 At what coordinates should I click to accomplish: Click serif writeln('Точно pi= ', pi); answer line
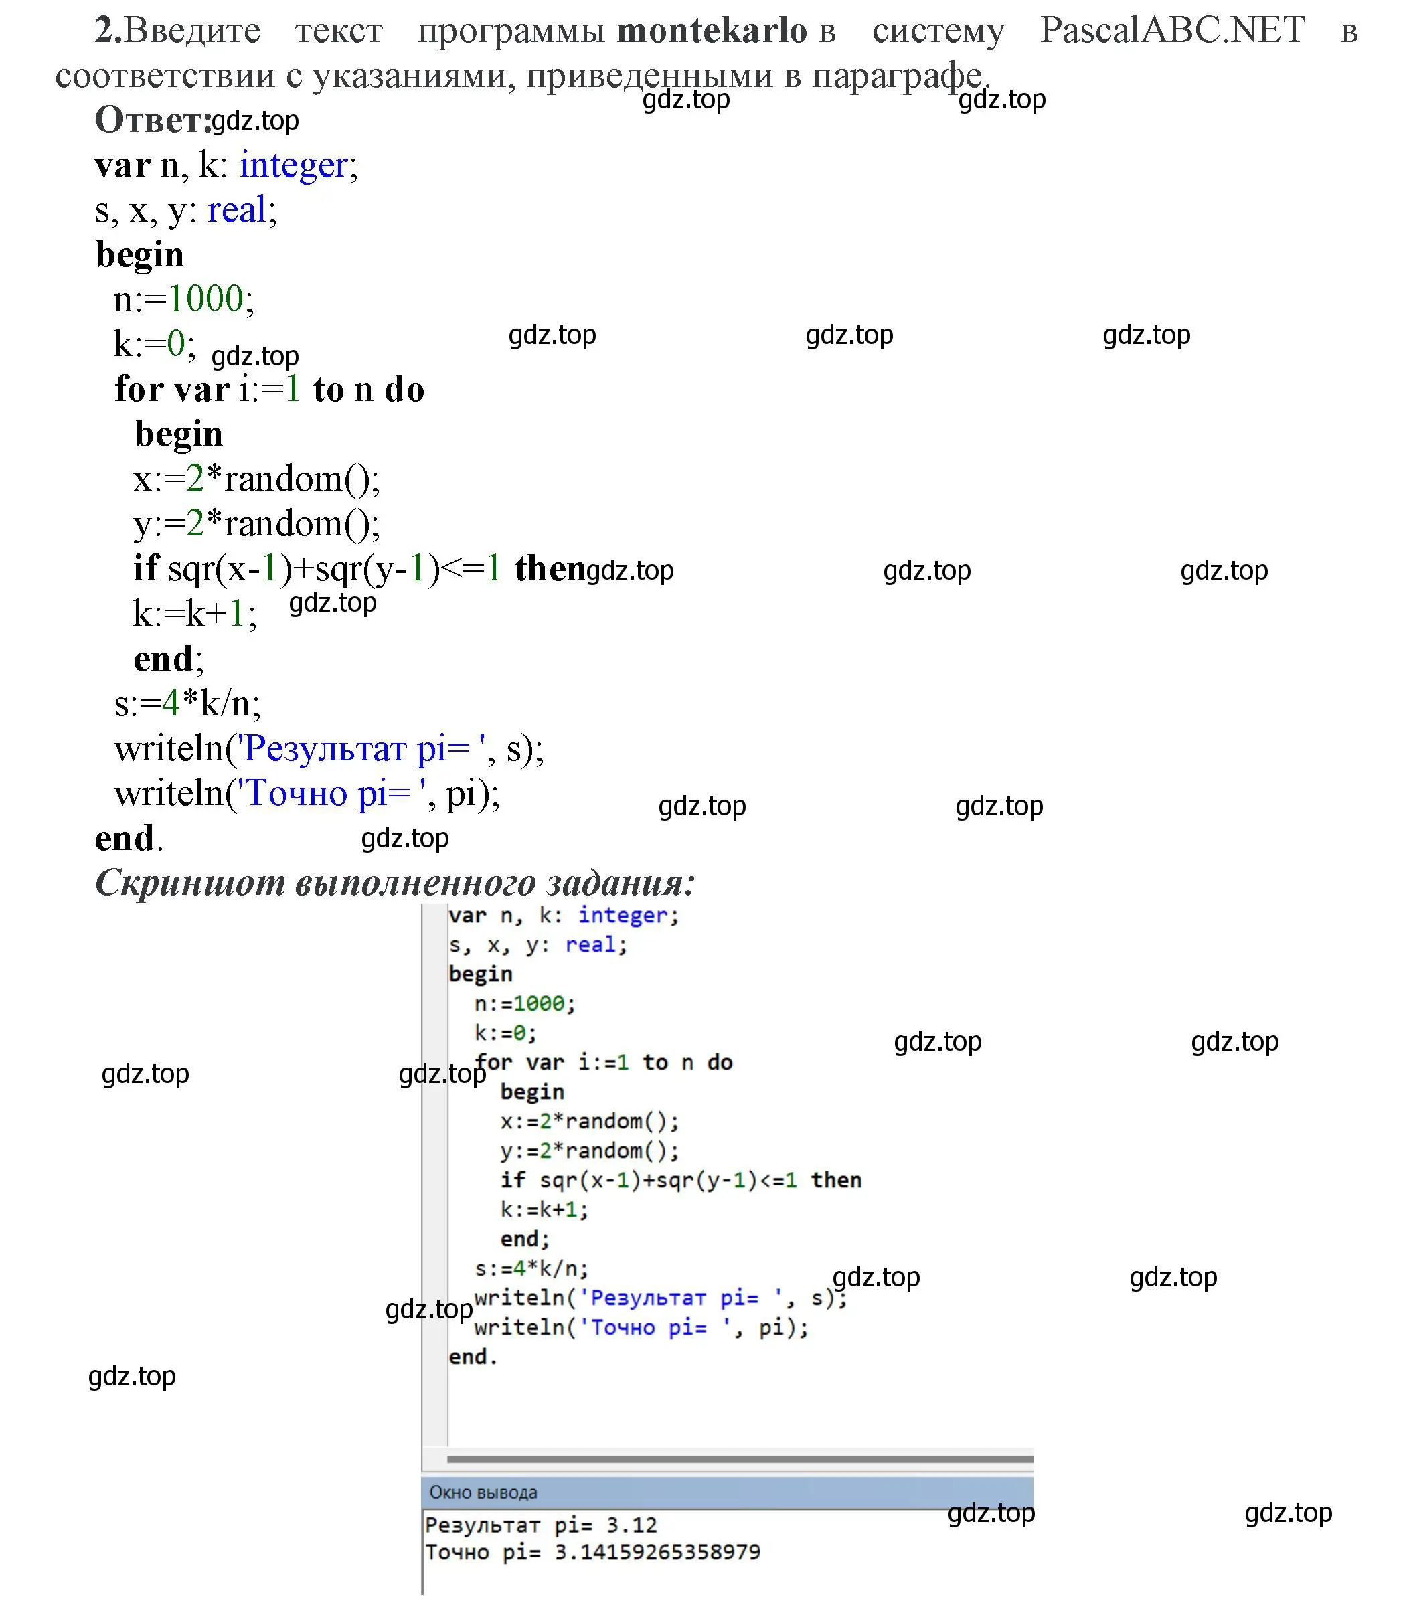click(307, 794)
